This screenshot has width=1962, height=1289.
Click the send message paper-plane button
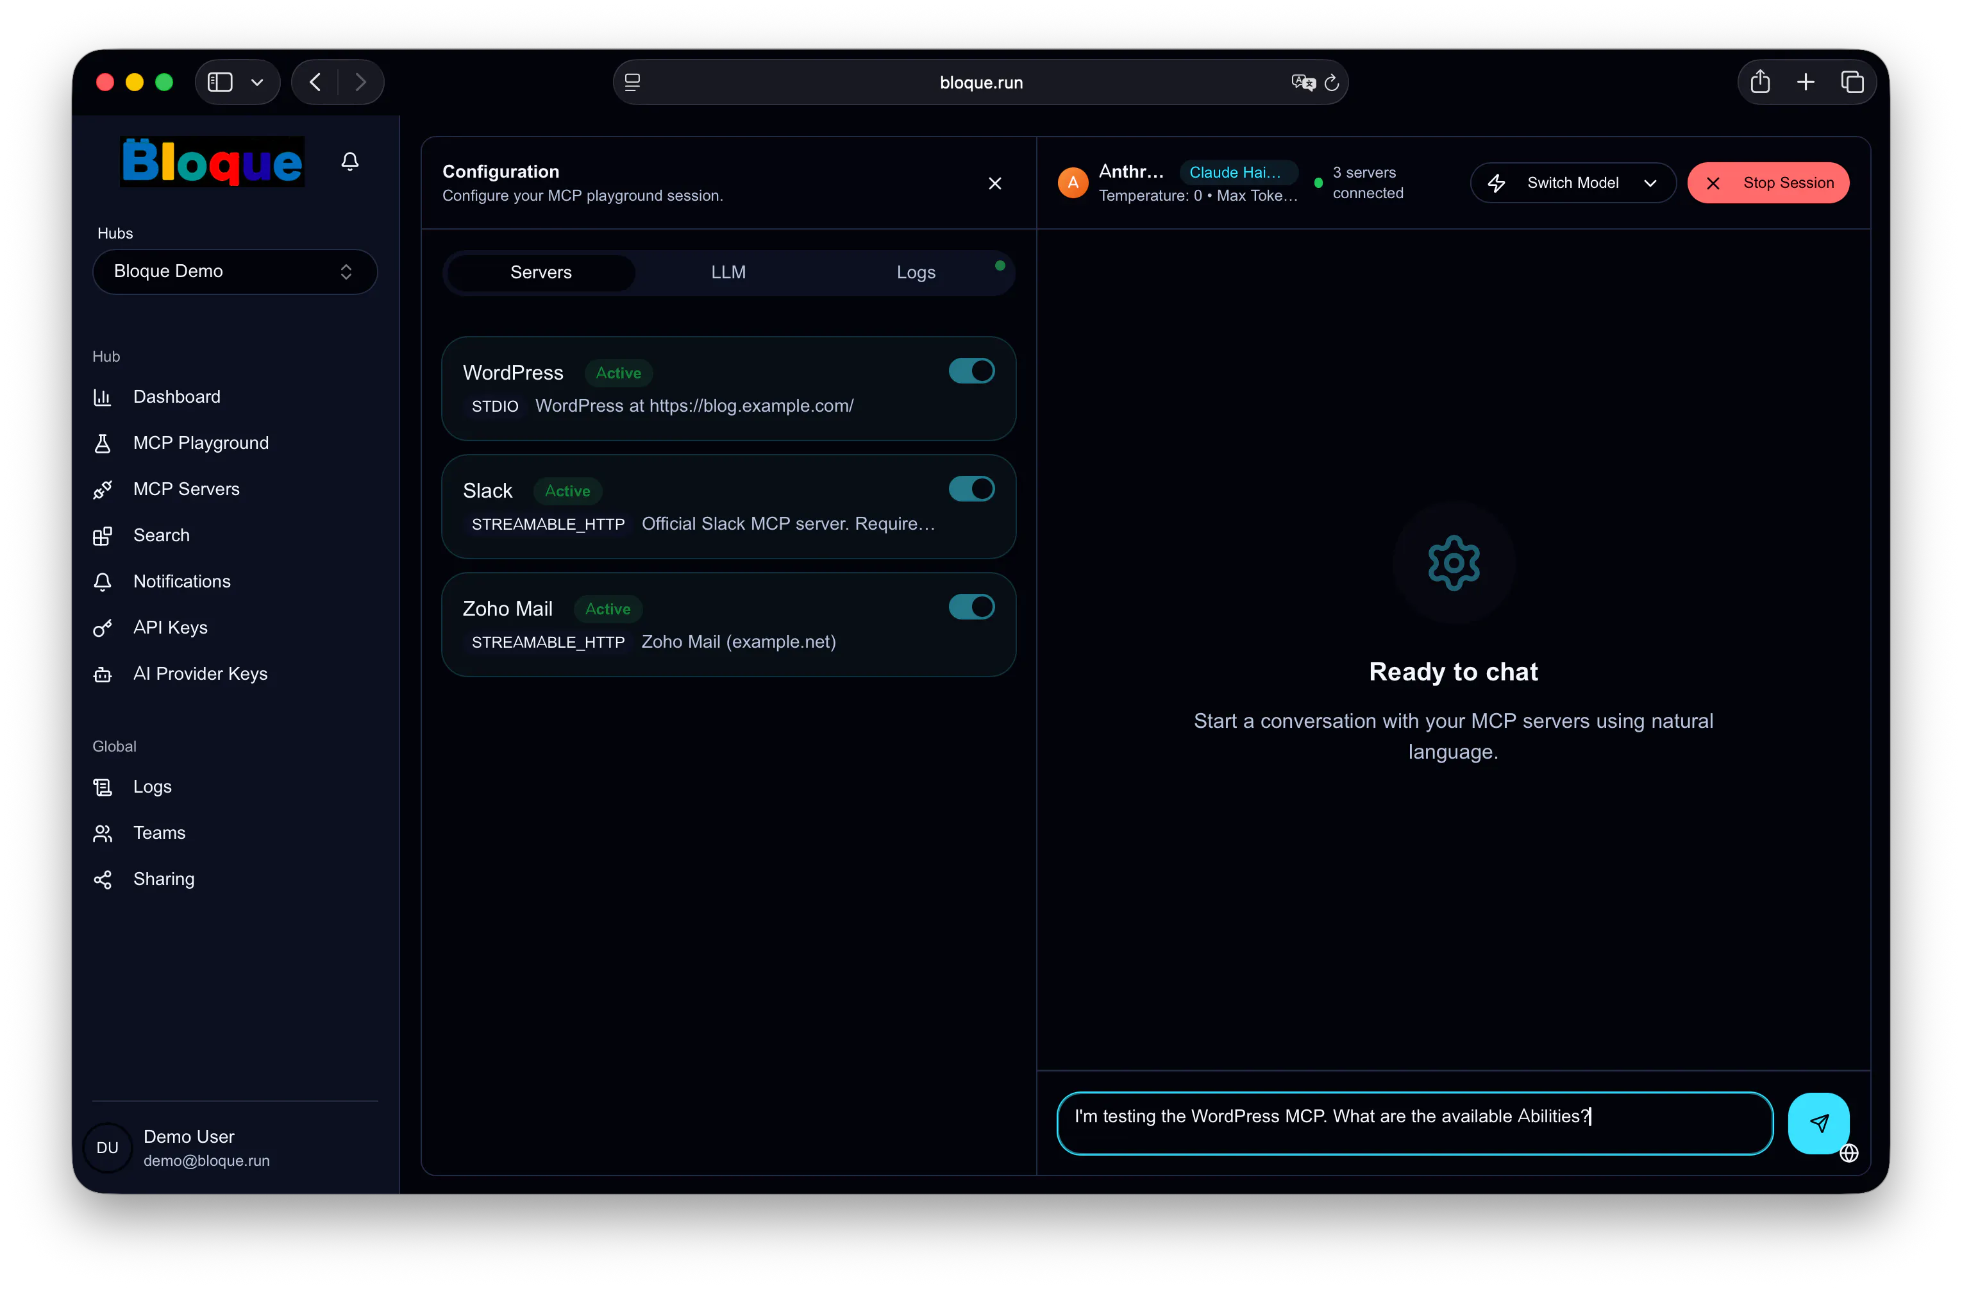pos(1818,1124)
